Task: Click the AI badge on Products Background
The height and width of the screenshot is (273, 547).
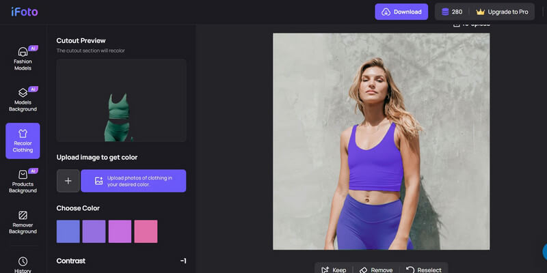Action: (x=33, y=171)
